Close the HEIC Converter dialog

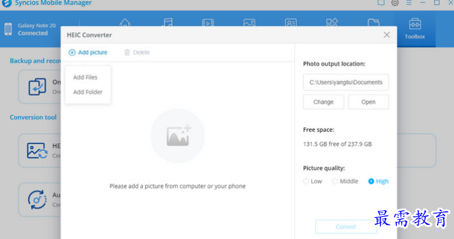386,35
